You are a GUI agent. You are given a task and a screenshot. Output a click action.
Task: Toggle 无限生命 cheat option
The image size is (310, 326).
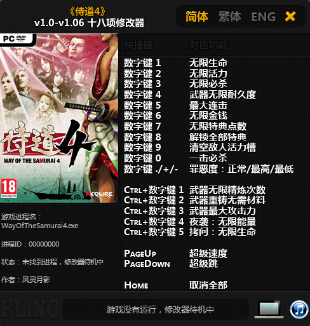click(x=208, y=63)
